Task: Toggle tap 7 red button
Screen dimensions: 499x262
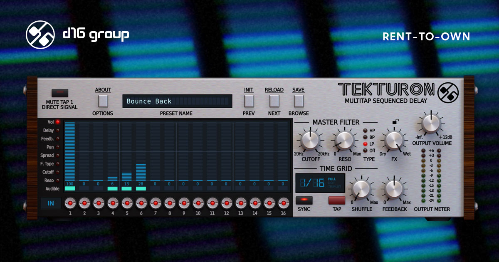Action: 155,203
